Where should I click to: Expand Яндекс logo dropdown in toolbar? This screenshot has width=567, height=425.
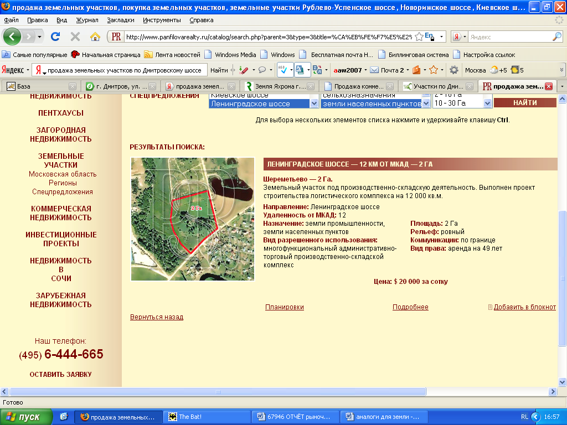[28, 70]
